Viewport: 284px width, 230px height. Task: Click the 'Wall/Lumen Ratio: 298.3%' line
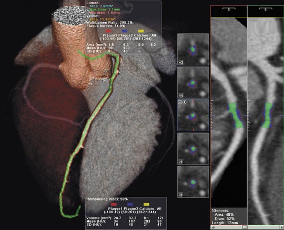(x=109, y=23)
